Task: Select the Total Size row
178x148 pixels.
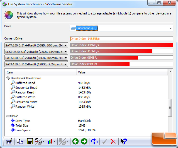Action: [x=86, y=125]
